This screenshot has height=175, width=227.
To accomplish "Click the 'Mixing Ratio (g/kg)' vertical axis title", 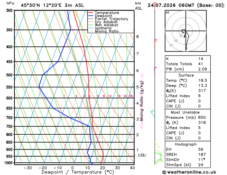I will [142, 101].
